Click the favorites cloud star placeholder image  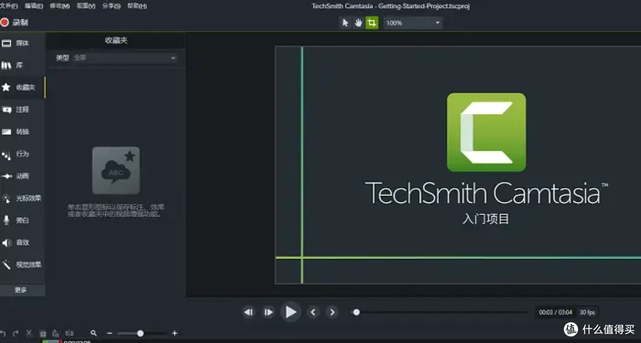116,171
